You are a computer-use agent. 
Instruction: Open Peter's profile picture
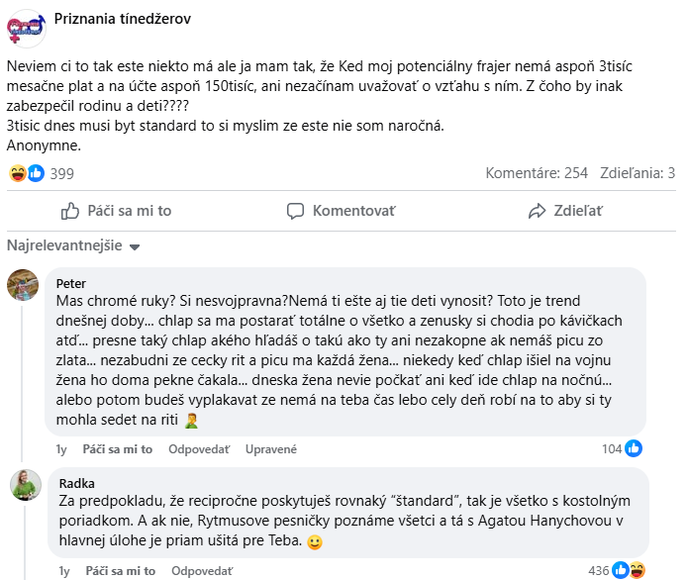pos(23,284)
